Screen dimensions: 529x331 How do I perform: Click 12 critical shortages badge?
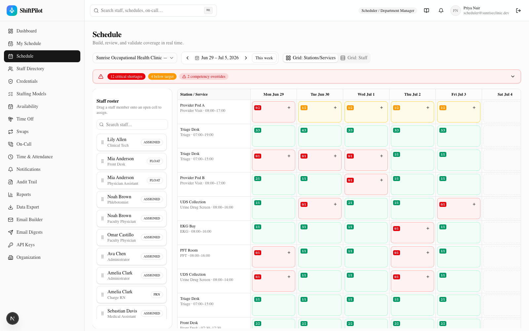[126, 76]
